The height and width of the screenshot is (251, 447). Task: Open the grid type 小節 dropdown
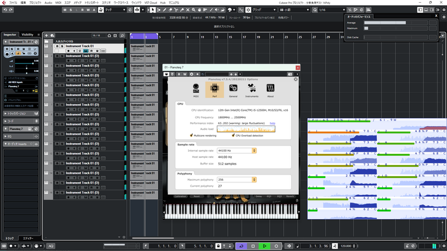294,10
